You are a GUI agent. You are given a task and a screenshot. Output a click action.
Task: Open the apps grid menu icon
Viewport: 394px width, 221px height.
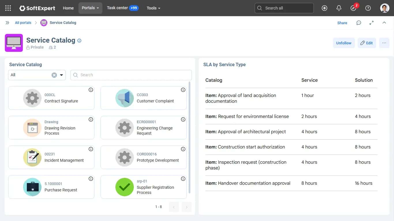(8, 8)
